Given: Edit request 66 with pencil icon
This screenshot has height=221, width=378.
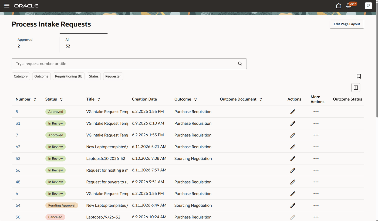Looking at the screenshot, I should coord(293,170).
